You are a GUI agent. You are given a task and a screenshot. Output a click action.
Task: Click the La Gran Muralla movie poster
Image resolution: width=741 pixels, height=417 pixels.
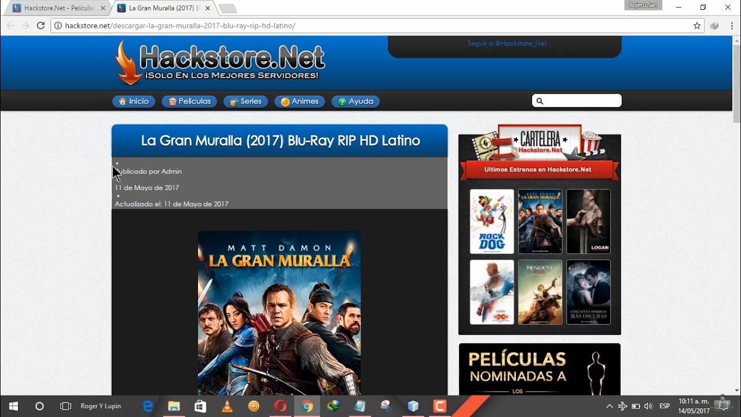[x=279, y=313]
